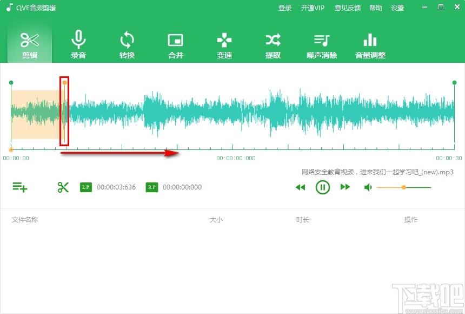Open 意见反馈 feedback
The height and width of the screenshot is (314, 465).
pos(348,8)
